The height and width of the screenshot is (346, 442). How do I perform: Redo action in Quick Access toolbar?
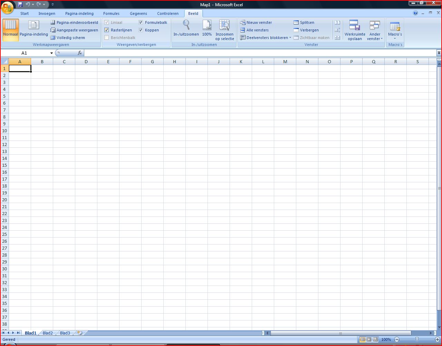click(39, 4)
